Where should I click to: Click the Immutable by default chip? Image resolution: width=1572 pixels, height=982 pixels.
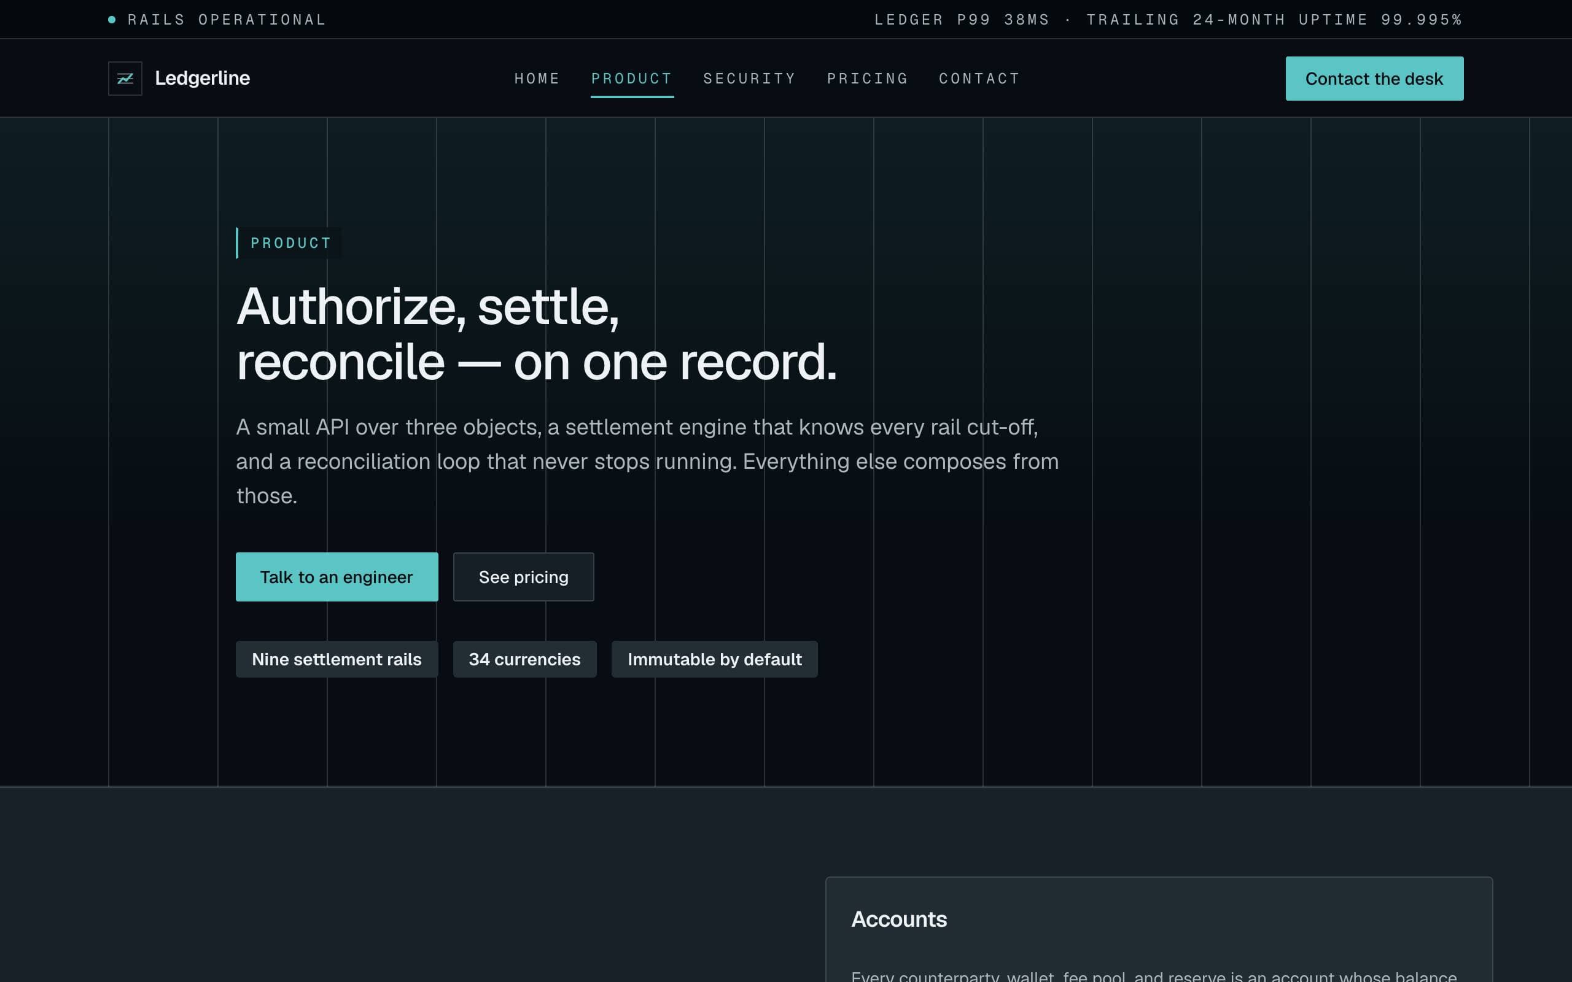pyautogui.click(x=714, y=659)
